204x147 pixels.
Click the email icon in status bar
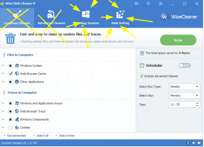[200, 144]
